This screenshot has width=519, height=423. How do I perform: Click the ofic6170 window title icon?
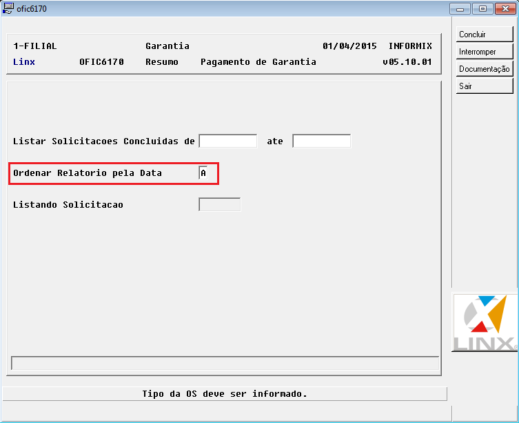pyautogui.click(x=8, y=8)
